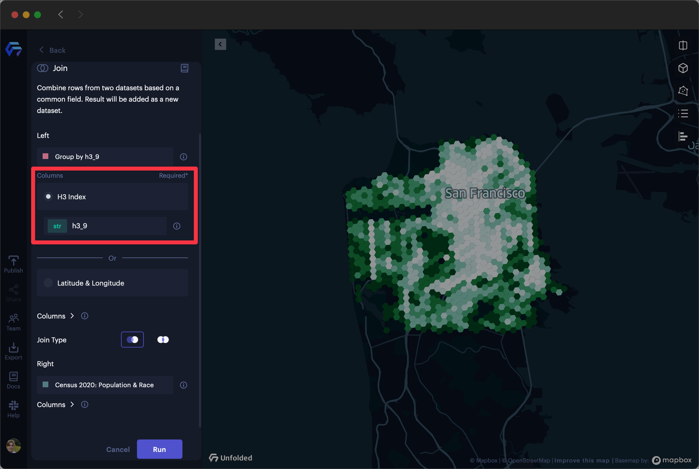699x469 pixels.
Task: Open the Export menu in sidebar
Action: click(x=13, y=351)
